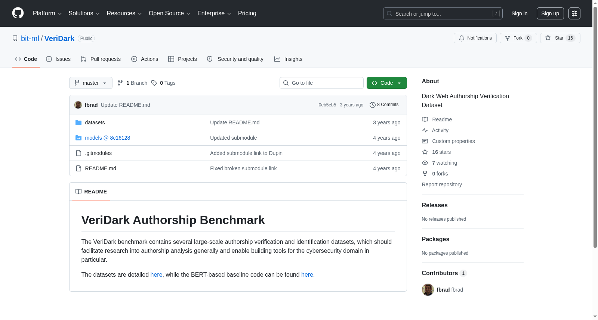Click the Packages heading link
Screen dimensions: 598x320
pyautogui.click(x=435, y=239)
